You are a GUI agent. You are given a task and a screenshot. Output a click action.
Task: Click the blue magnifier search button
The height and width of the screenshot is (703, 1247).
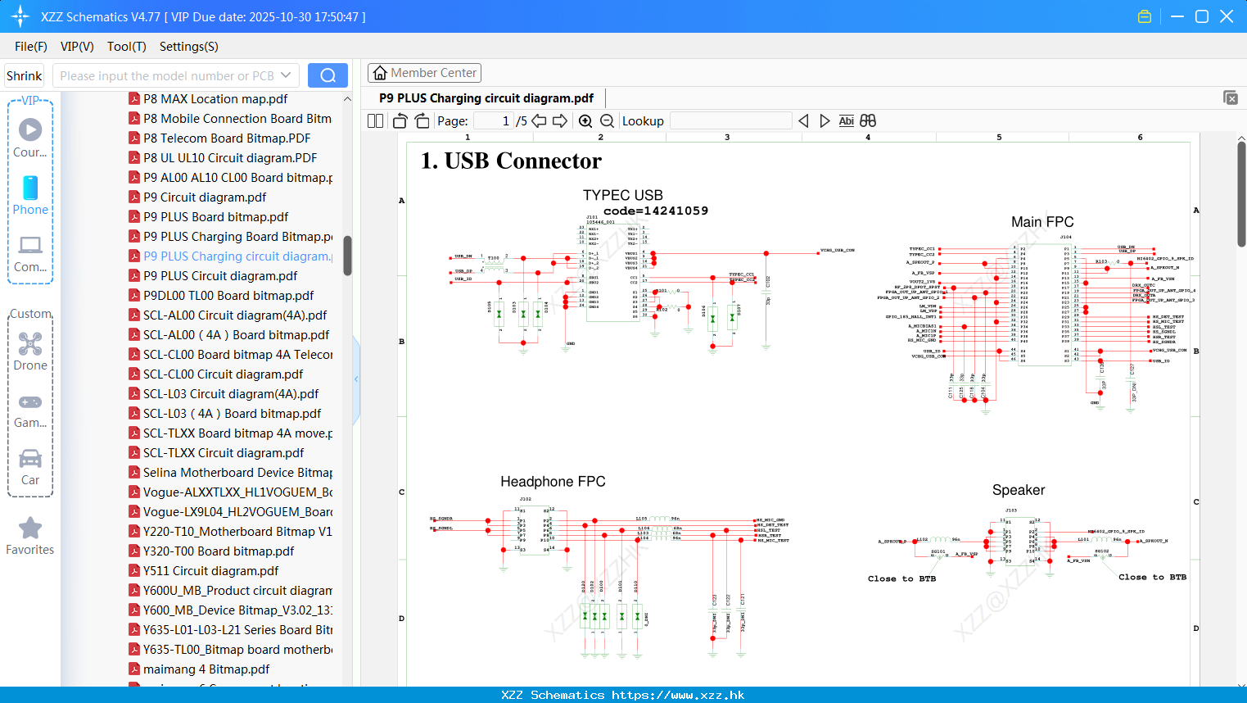coord(328,75)
